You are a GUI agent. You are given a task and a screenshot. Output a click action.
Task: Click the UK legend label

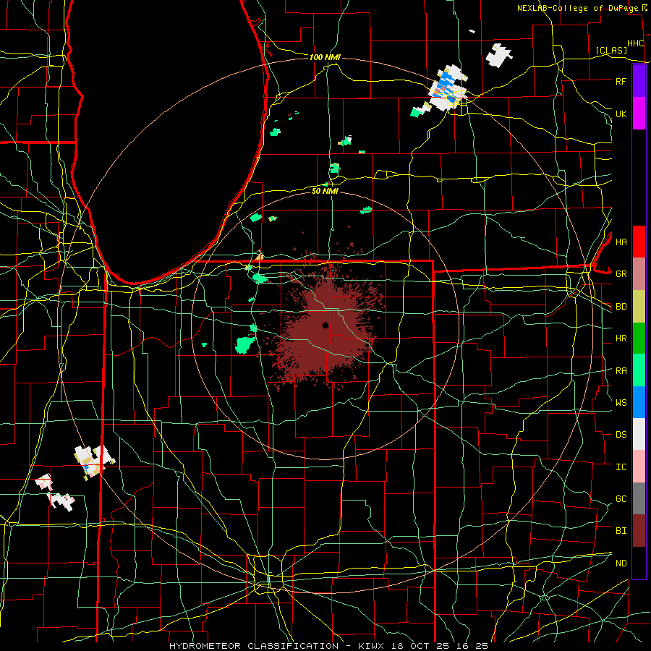pyautogui.click(x=621, y=114)
